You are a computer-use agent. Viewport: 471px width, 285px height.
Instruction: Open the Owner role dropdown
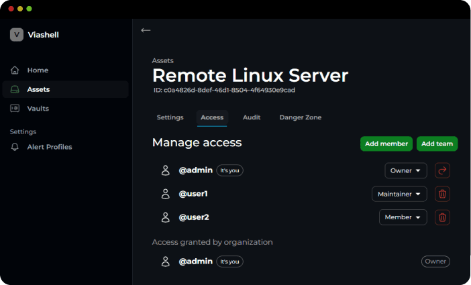coord(405,170)
